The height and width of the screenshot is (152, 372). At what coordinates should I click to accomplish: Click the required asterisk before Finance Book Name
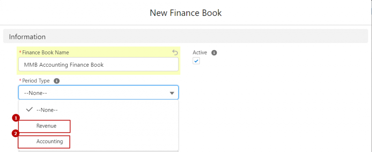(20, 53)
